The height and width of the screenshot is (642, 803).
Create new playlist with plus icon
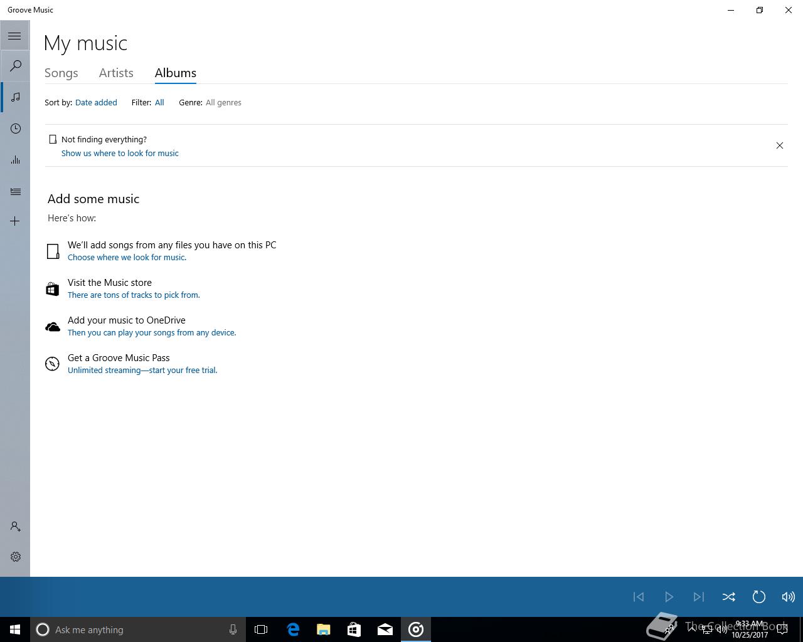(15, 221)
